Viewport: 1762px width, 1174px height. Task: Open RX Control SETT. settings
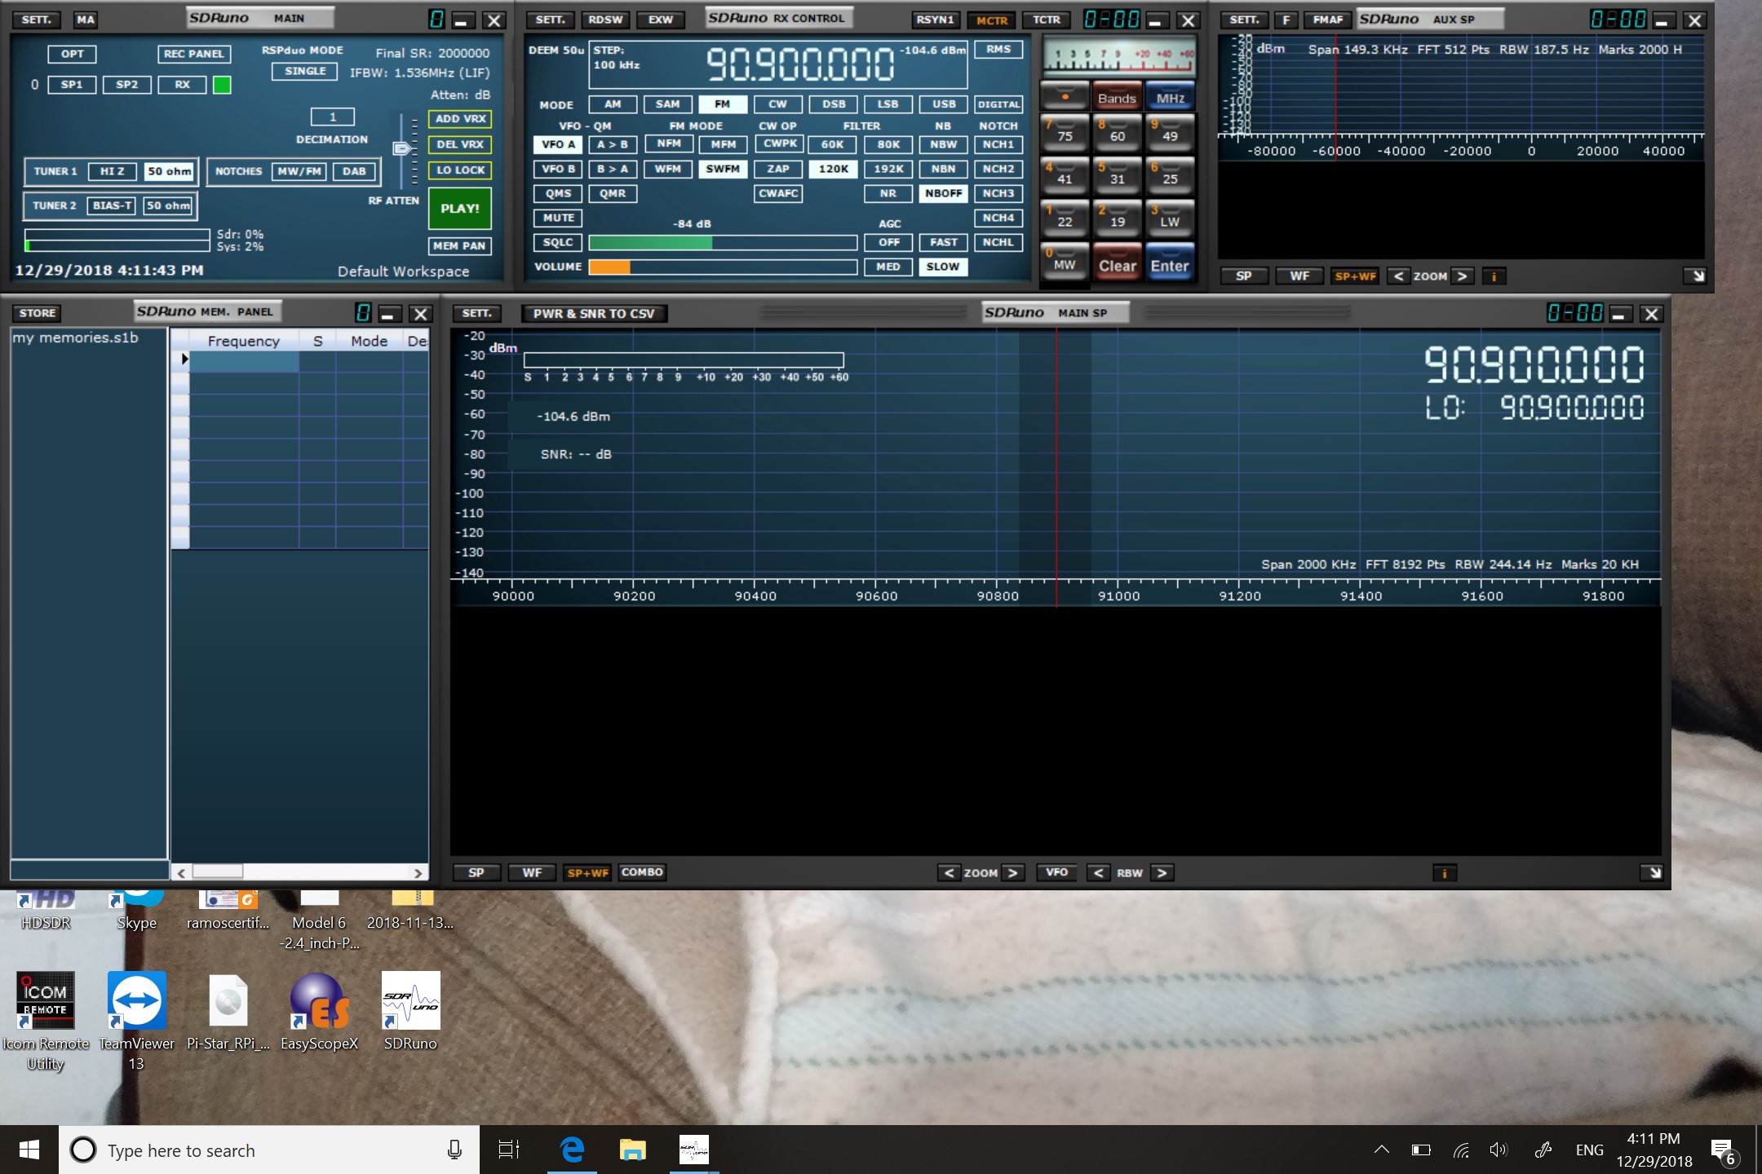550,20
